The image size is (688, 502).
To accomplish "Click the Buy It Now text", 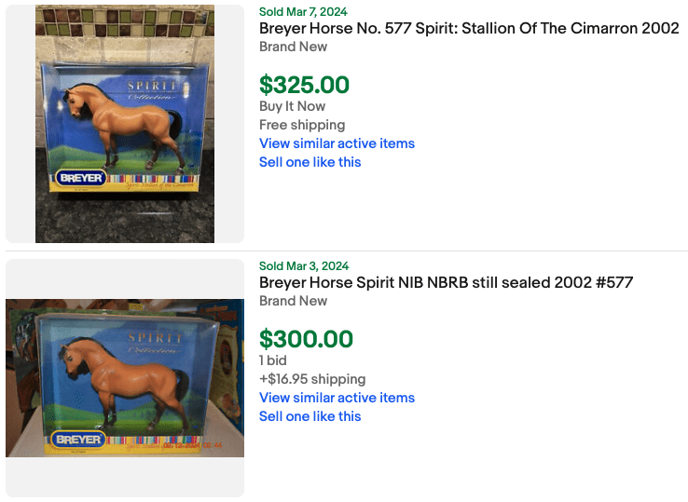I will [292, 106].
